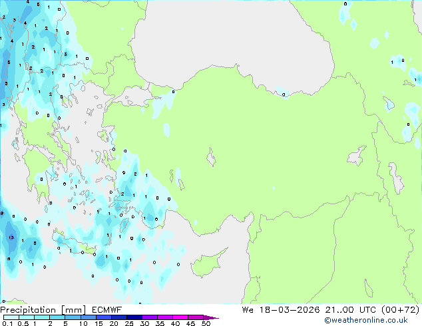This screenshot has width=422, height=326.
Task: Click the '13' precipitation value on the map
Action: click(11, 238)
